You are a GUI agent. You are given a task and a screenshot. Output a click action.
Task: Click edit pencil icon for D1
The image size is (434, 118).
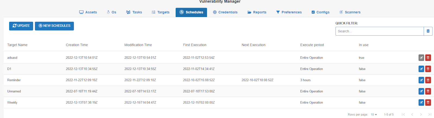[421, 69]
